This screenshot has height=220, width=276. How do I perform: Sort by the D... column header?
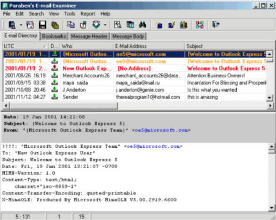(54, 46)
